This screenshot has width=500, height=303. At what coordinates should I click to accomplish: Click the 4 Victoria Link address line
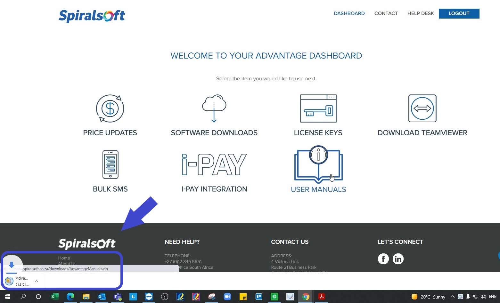[x=285, y=261]
